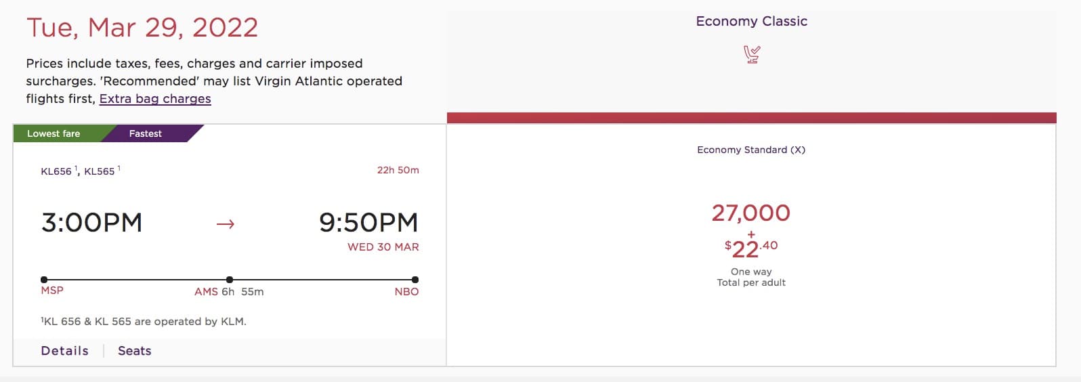The width and height of the screenshot is (1081, 382).
Task: Click the KL656 flight number
Action: 56,171
